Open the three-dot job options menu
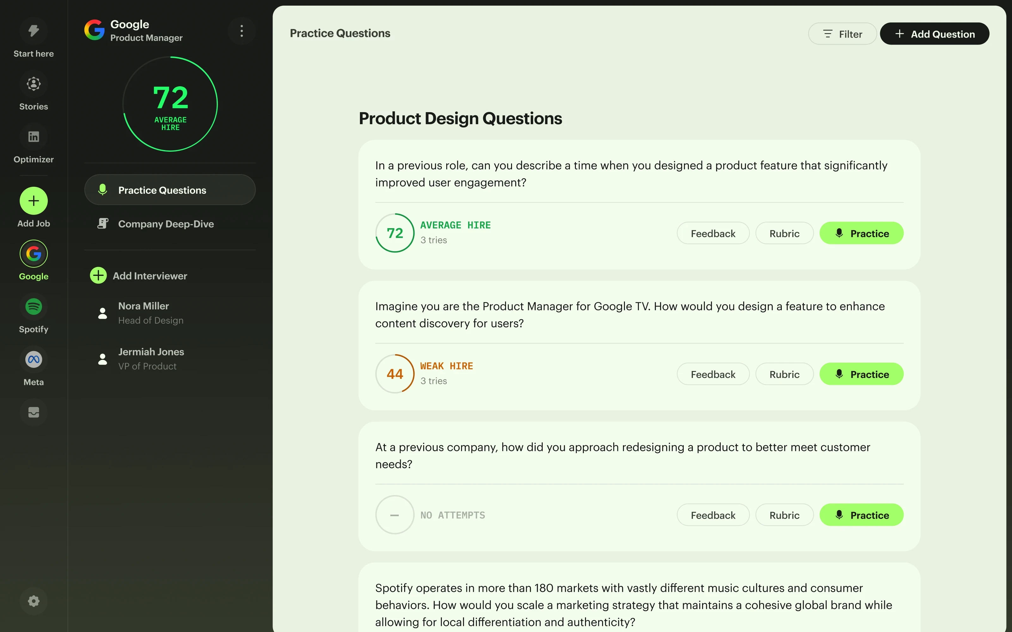This screenshot has width=1012, height=632. point(242,31)
